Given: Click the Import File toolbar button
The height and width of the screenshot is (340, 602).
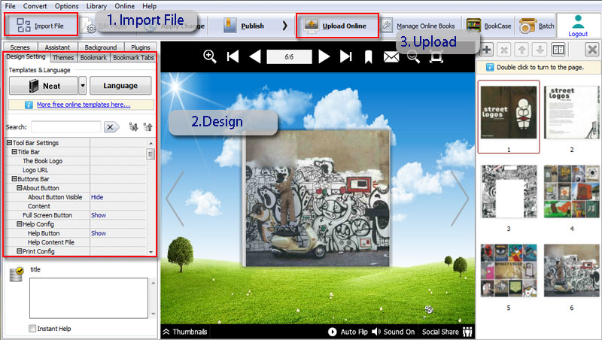Looking at the screenshot, I should [41, 26].
